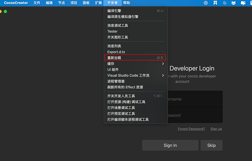Open the cat face menu bar icon
The height and width of the screenshot is (161, 252).
(x=233, y=3)
